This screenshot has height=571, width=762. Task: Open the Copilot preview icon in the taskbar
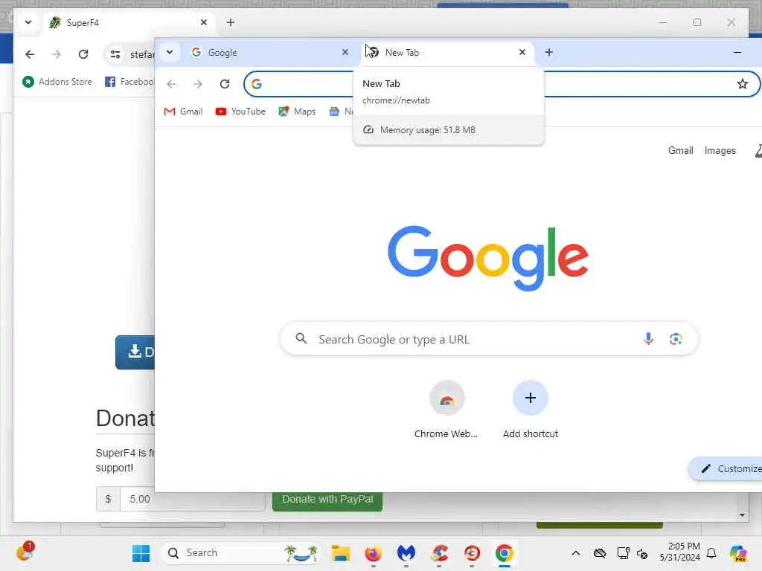[x=738, y=553]
